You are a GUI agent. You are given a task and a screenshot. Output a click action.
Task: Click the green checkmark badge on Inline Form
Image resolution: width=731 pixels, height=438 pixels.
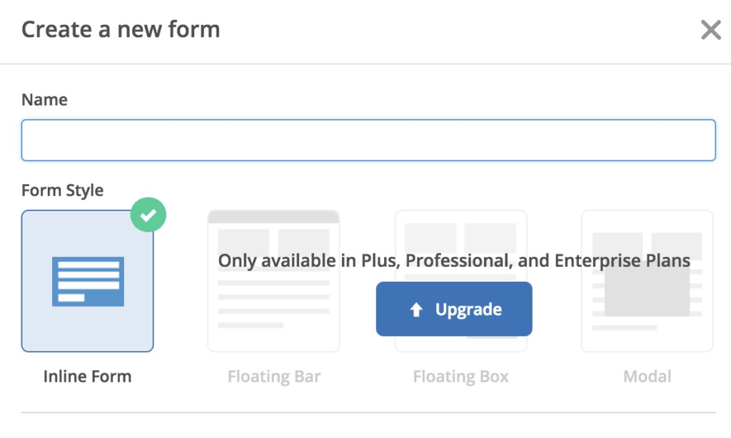click(x=148, y=215)
